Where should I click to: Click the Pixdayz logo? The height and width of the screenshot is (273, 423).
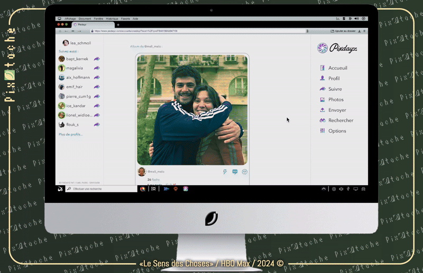(x=335, y=48)
